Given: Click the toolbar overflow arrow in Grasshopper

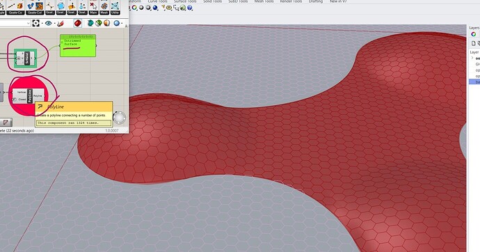Looking at the screenshot, I should pos(126,26).
